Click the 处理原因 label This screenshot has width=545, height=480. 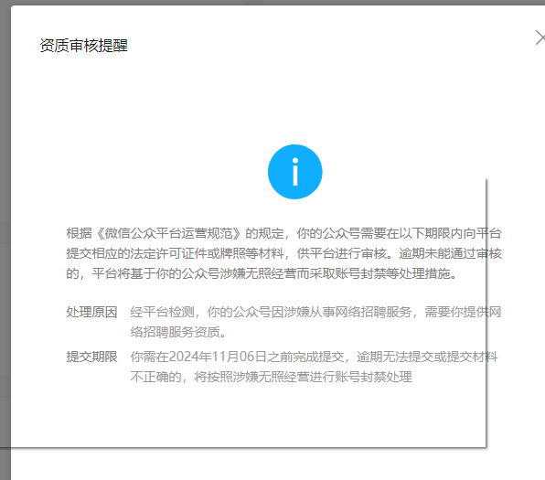coord(91,312)
